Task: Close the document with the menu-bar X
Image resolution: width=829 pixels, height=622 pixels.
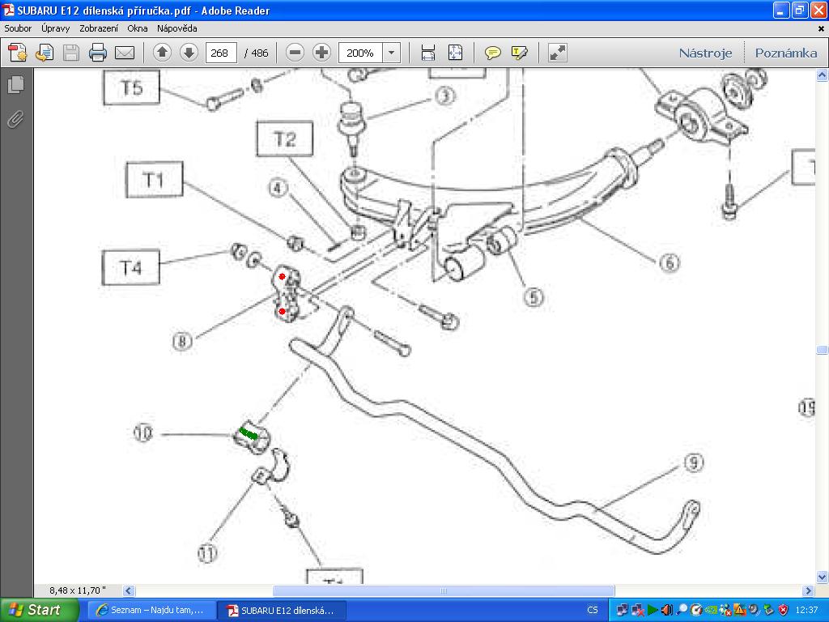Action: coord(821,28)
